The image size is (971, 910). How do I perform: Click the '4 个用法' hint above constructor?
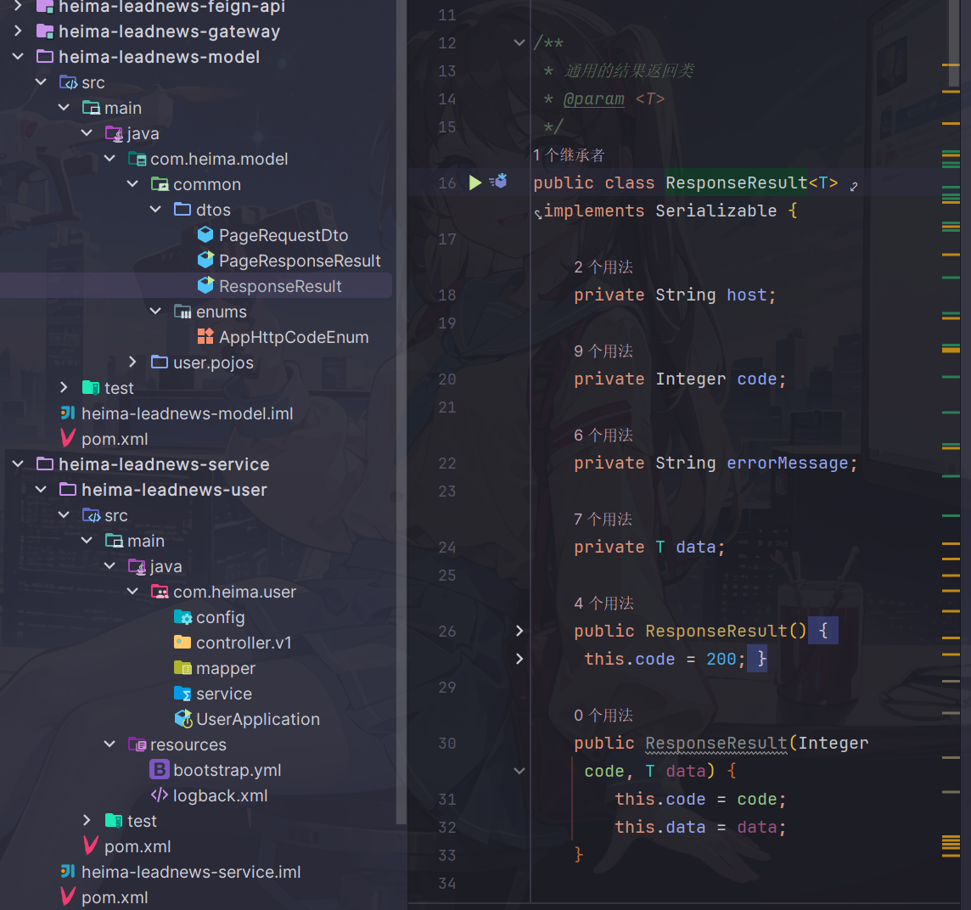(x=603, y=603)
